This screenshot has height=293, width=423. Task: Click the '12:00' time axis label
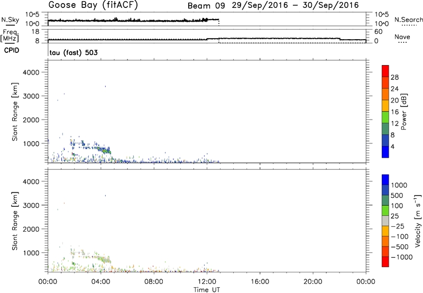pyautogui.click(x=207, y=282)
